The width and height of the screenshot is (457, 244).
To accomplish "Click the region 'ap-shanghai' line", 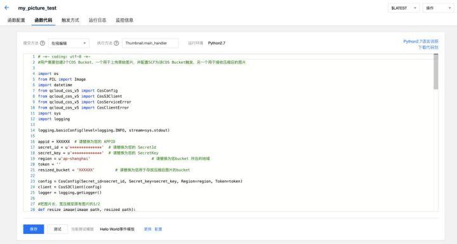I will pyautogui.click(x=124, y=158).
